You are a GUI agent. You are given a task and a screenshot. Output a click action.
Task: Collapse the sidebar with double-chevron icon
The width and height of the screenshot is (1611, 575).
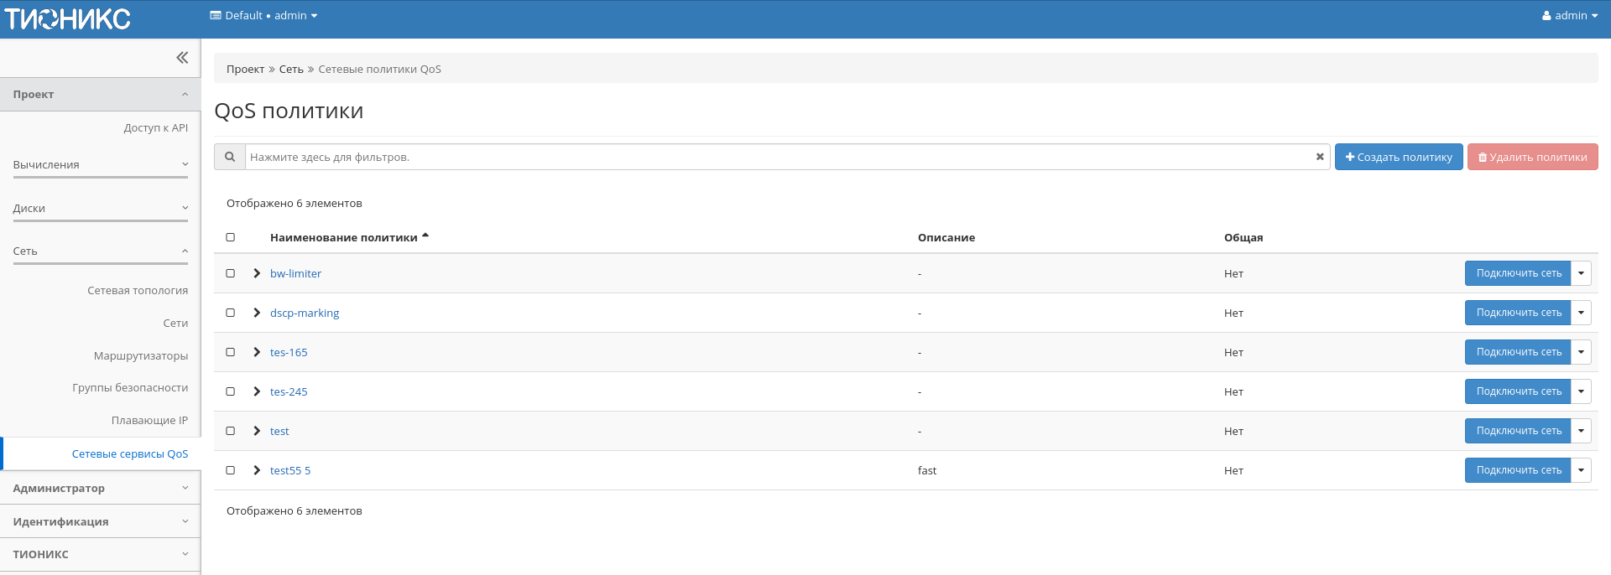(182, 58)
